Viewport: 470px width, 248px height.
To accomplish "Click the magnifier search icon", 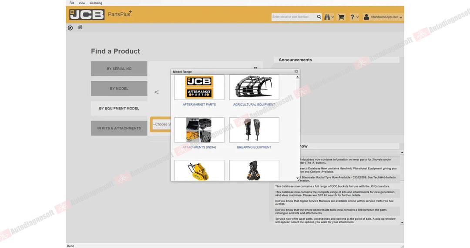I will (x=319, y=17).
